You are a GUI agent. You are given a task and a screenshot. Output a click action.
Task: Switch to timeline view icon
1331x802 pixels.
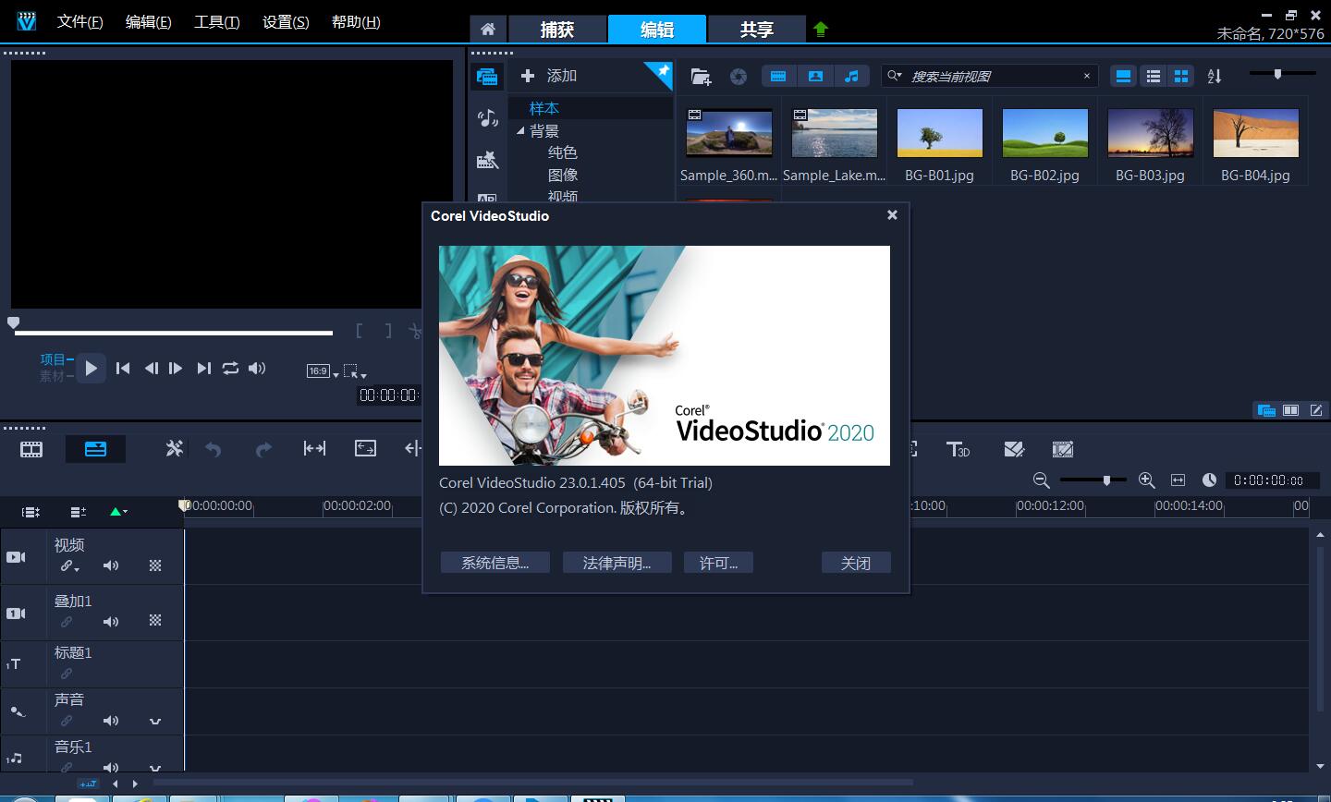pos(95,450)
